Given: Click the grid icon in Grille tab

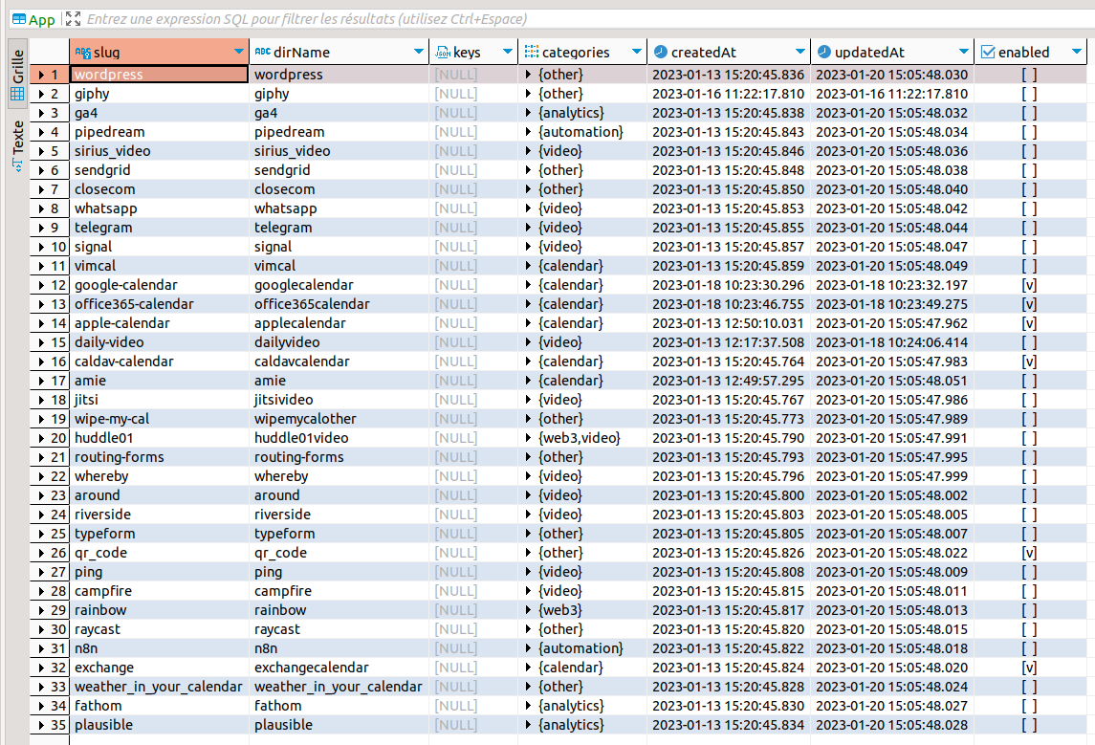Looking at the screenshot, I should tap(18, 95).
